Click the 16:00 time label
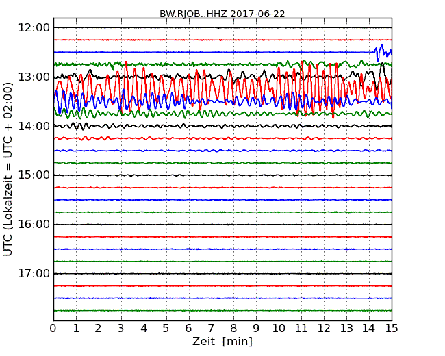Image resolution: width=445 pixels, height=356 pixels. click(34, 225)
